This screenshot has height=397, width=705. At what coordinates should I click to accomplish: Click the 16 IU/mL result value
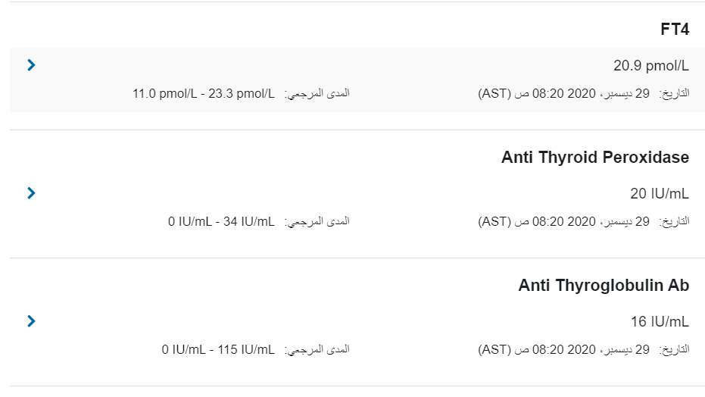click(660, 321)
